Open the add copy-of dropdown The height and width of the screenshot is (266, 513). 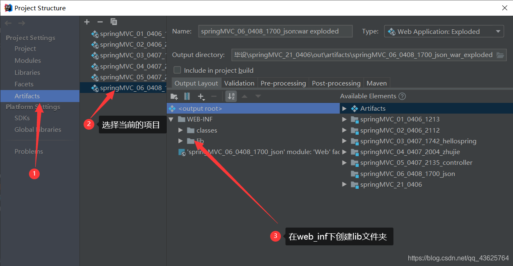[201, 96]
